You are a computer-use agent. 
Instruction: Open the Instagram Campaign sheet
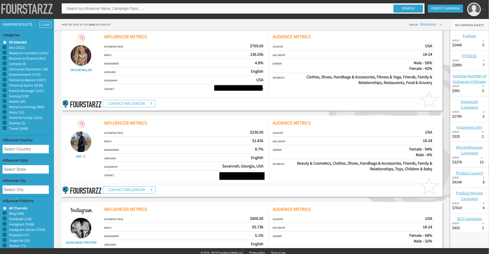click(x=469, y=105)
